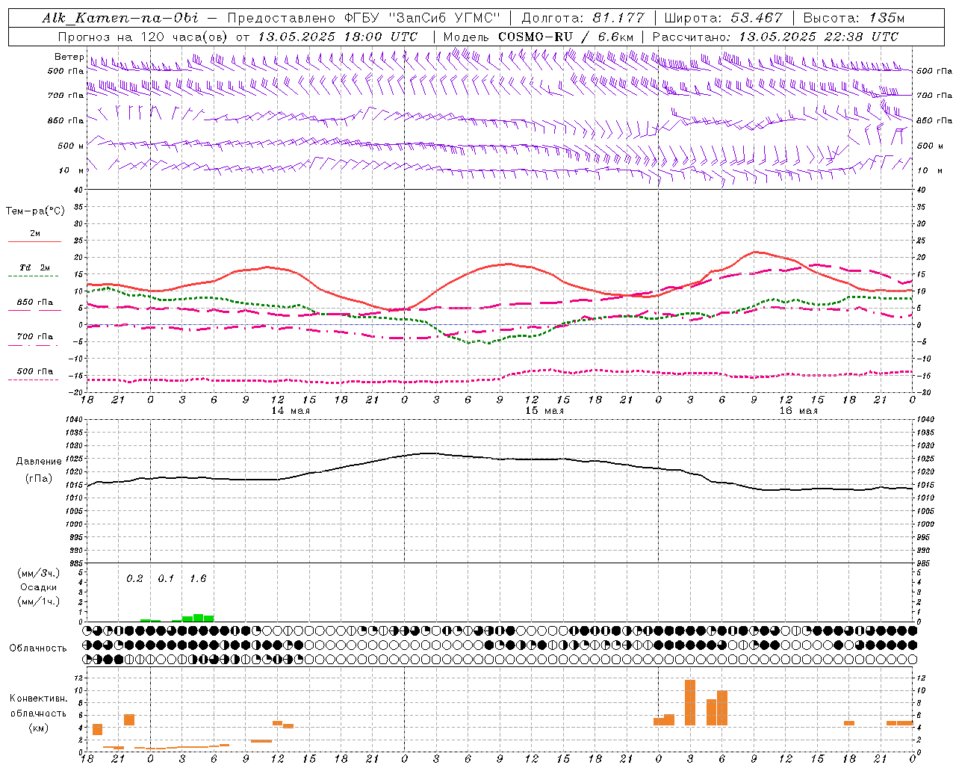The height and width of the screenshot is (765, 956).
Task: Click the (мм/1ч.) precipitation unit label
Action: 40,601
